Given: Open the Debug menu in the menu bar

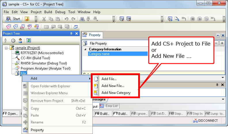Looking at the screenshot, I should coord(60,12).
